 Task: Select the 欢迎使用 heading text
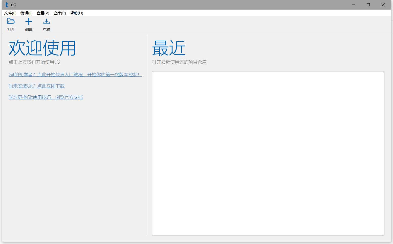tap(42, 48)
